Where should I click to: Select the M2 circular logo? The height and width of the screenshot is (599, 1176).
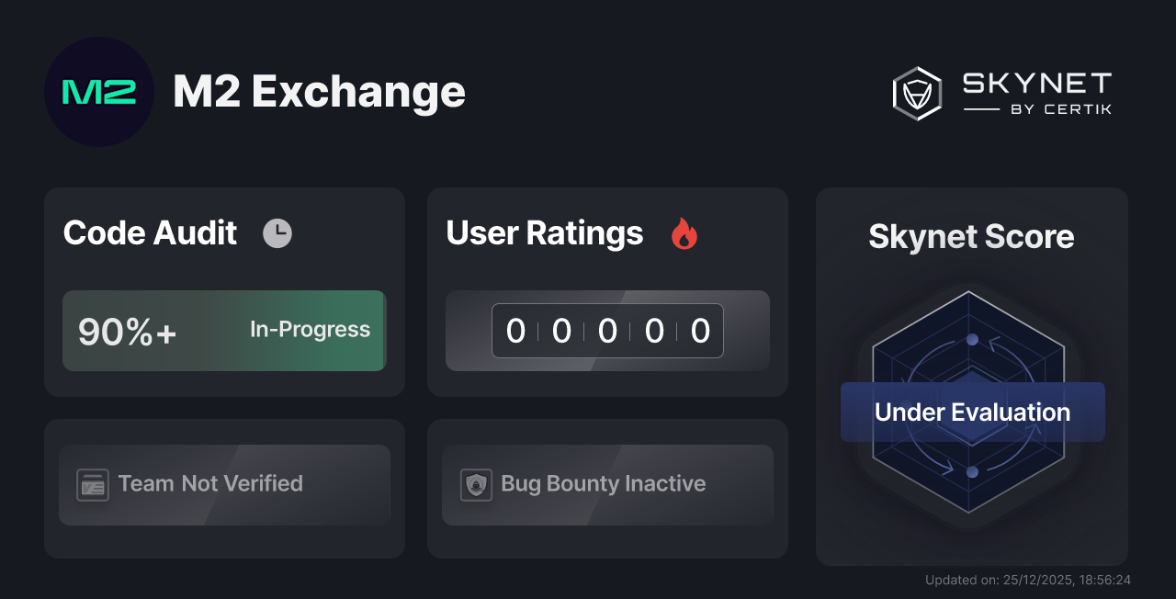[x=99, y=92]
